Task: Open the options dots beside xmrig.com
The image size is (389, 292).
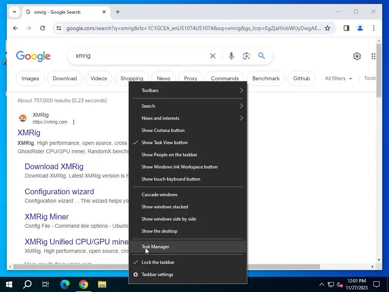Action: pyautogui.click(x=74, y=122)
